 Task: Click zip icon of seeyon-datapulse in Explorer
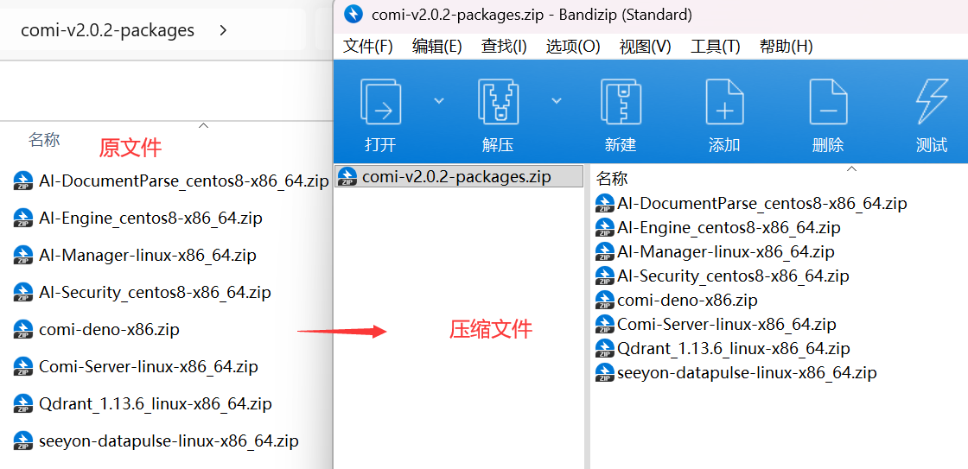click(x=23, y=441)
